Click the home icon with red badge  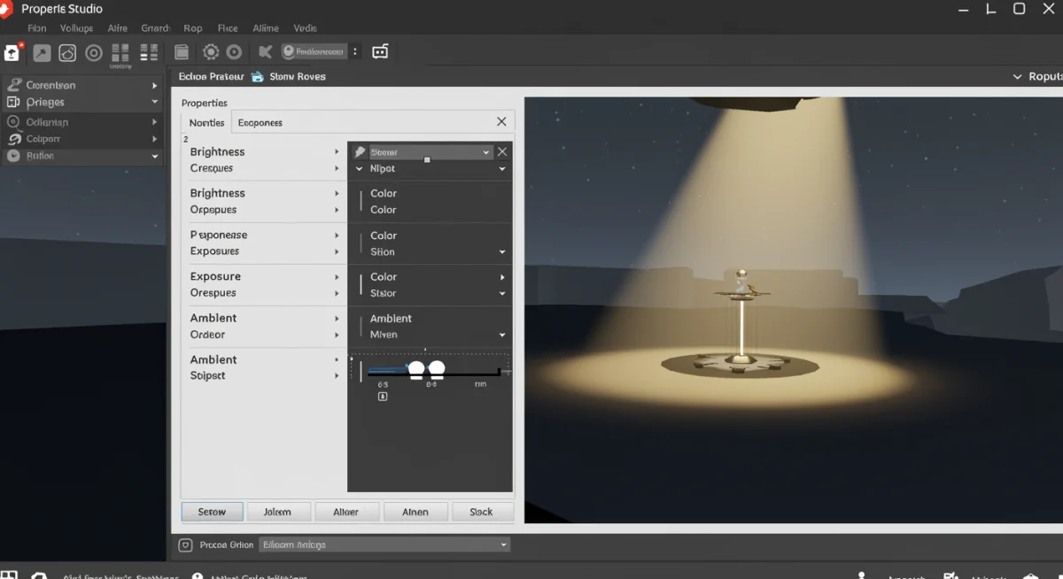12,52
